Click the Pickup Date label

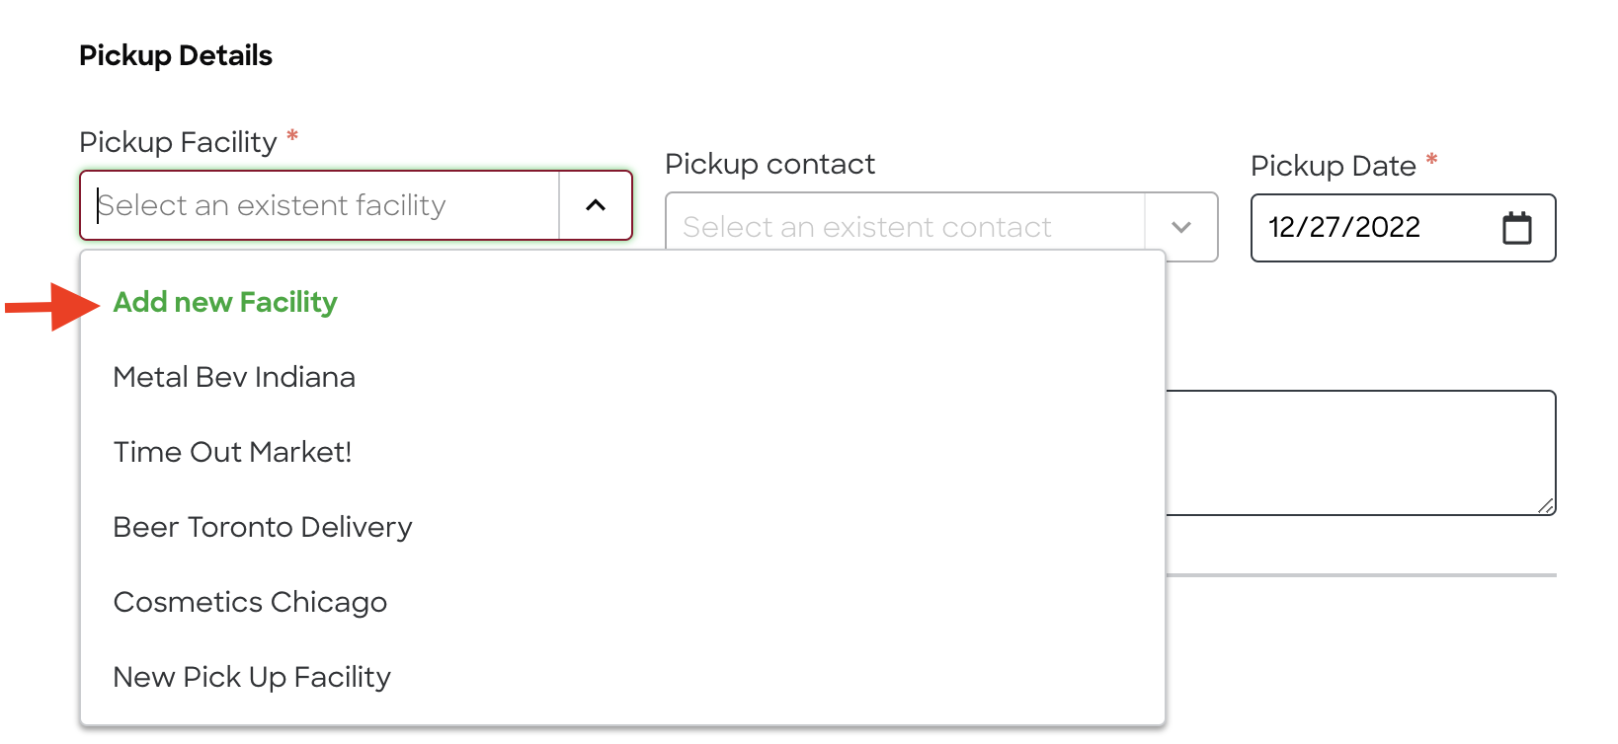click(x=1334, y=166)
